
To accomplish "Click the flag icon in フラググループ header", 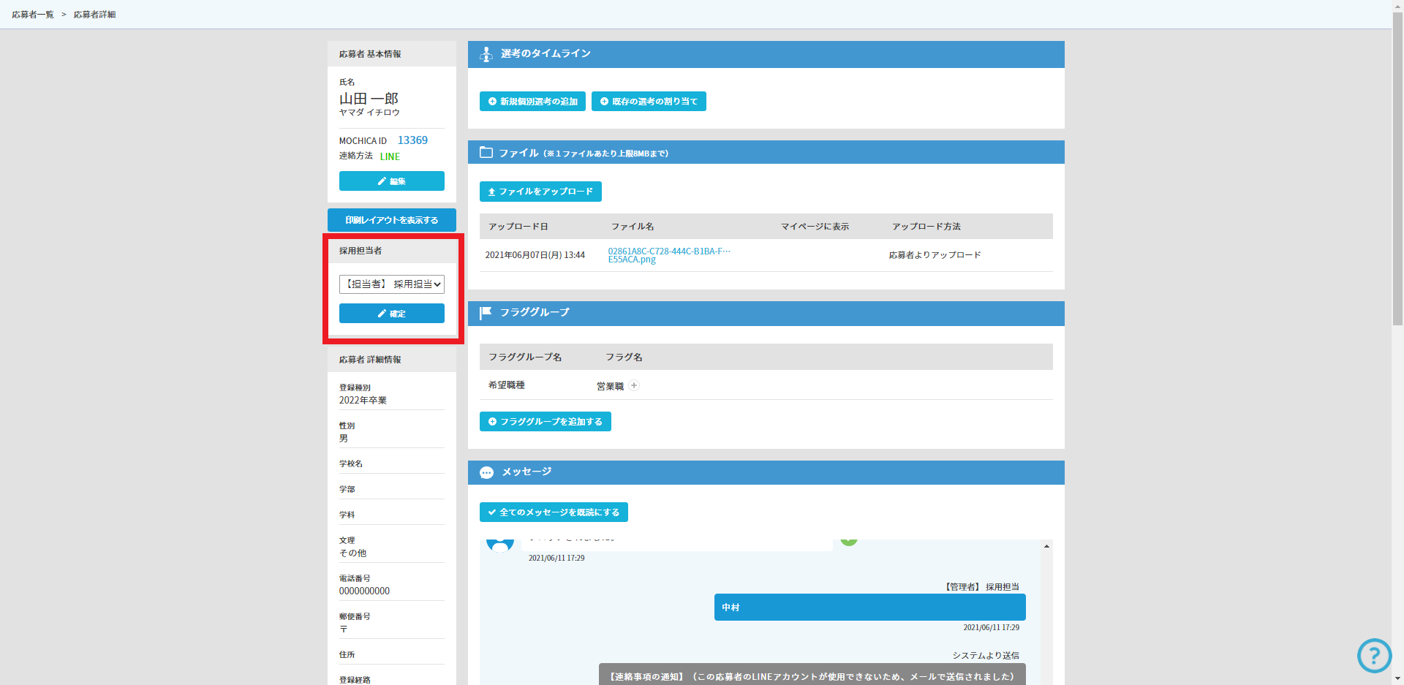I will tap(486, 313).
